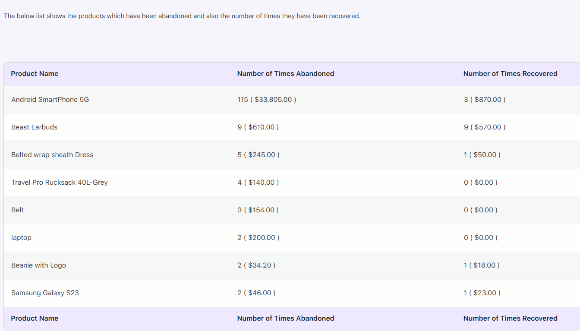The image size is (580, 331).
Task: Click the footer Number of Times Recovered label
Action: 510,318
